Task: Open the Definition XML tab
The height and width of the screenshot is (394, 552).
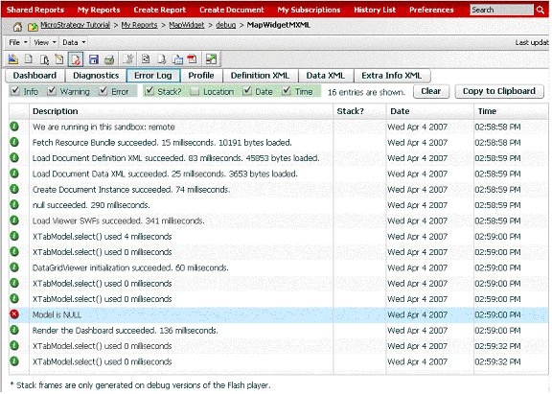Action: click(x=260, y=76)
